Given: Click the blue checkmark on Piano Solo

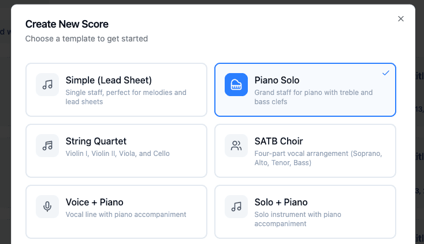Looking at the screenshot, I should coord(385,73).
